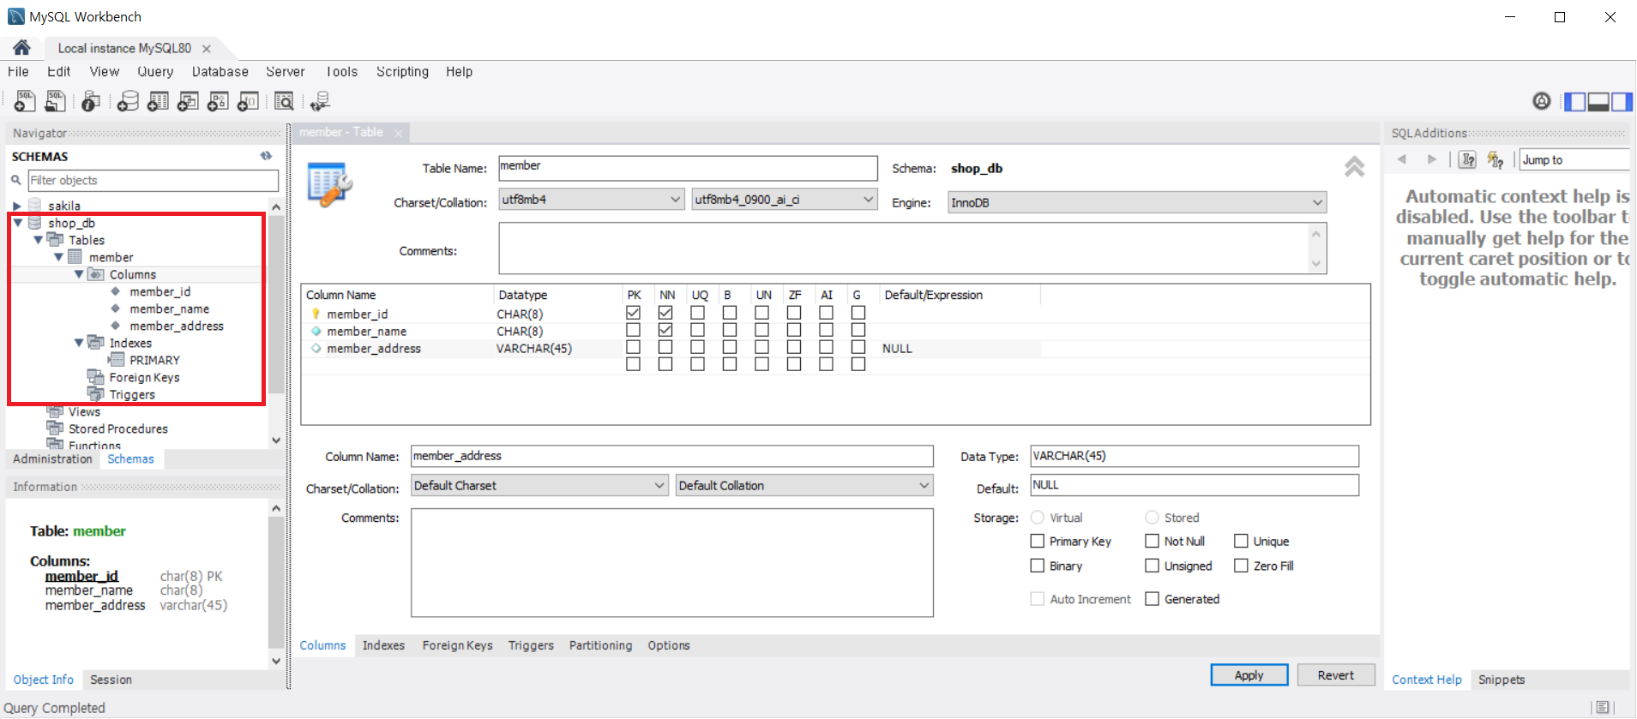Click the Revert button
This screenshot has width=1637, height=719.
coord(1336,675)
